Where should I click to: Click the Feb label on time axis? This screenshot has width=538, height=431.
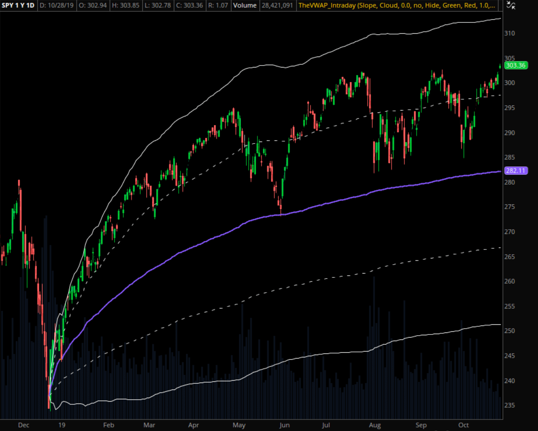(109, 425)
